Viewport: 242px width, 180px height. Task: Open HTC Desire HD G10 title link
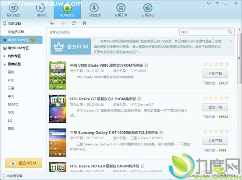(x=104, y=166)
